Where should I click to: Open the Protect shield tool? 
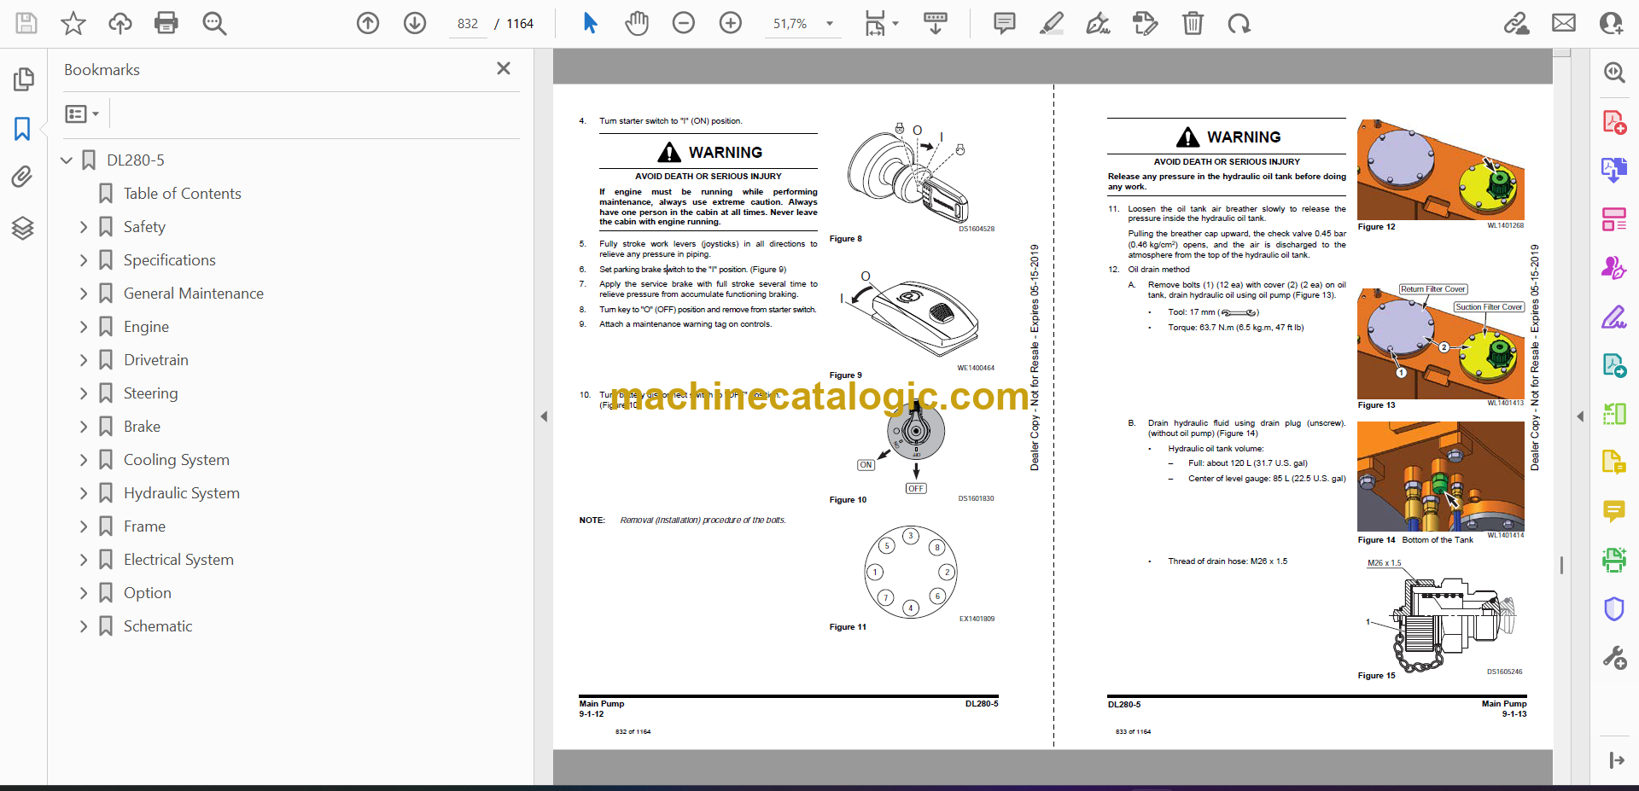click(1614, 608)
